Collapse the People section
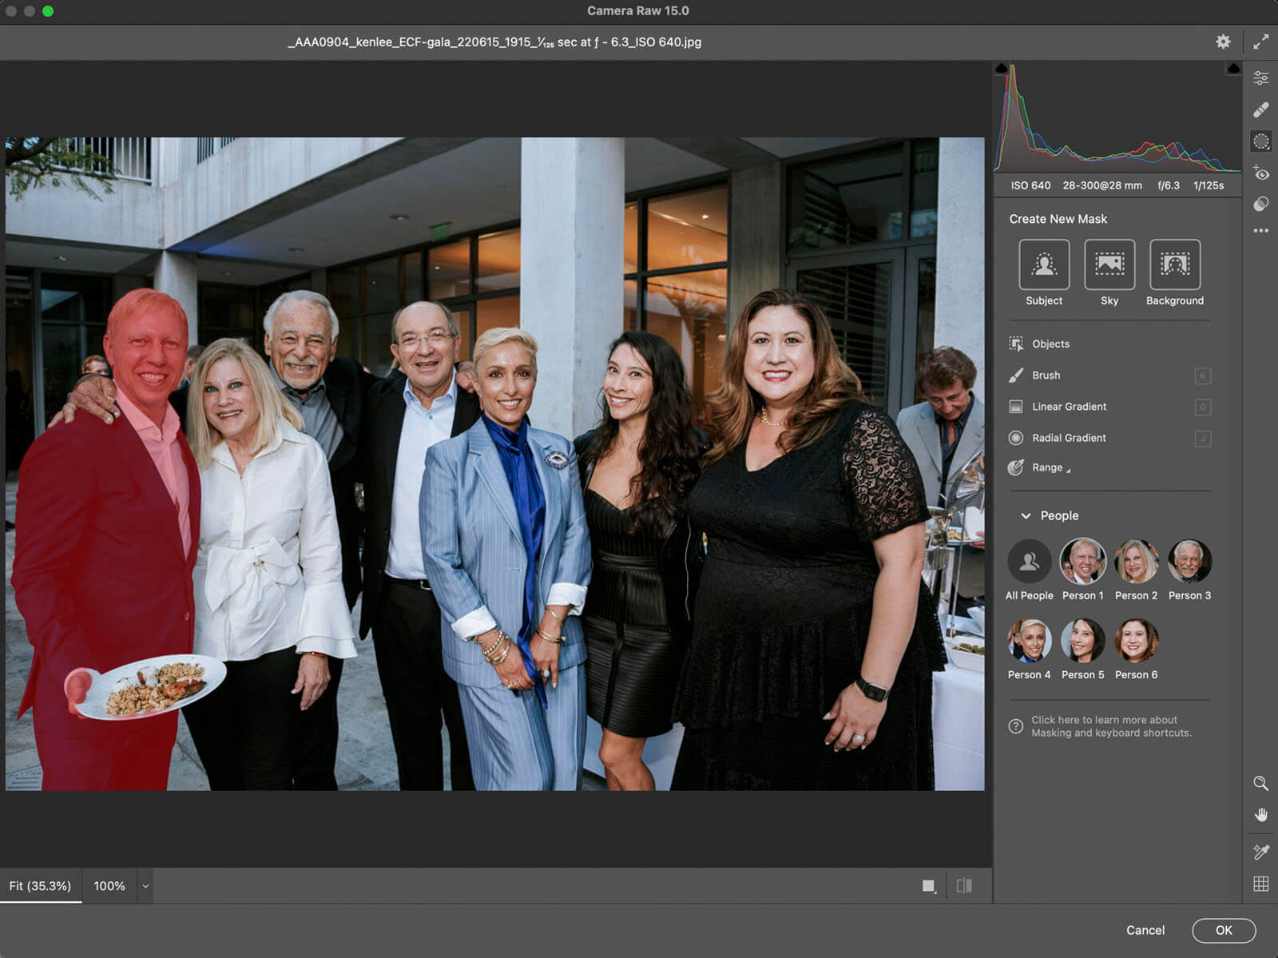1278x958 pixels. pyautogui.click(x=1026, y=516)
